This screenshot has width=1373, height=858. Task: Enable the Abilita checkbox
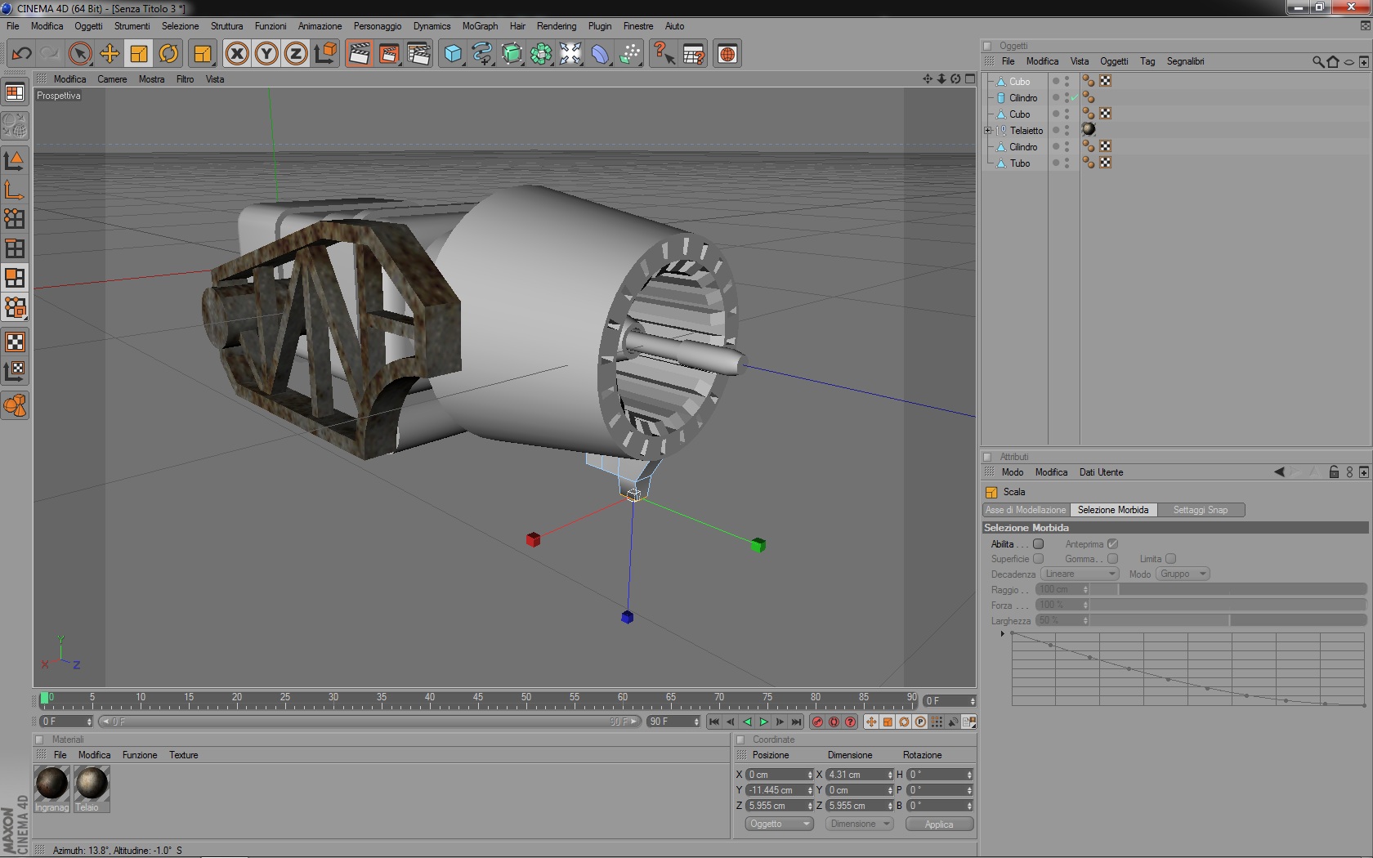pyautogui.click(x=1038, y=544)
